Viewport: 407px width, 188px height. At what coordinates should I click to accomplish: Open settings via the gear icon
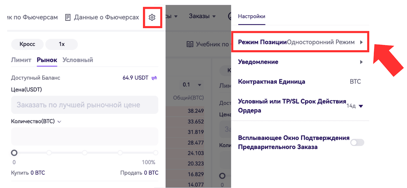coord(152,17)
